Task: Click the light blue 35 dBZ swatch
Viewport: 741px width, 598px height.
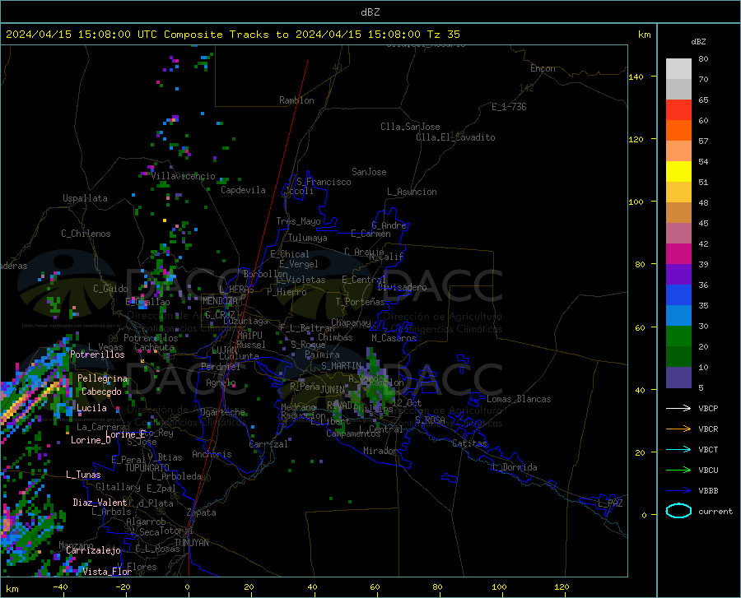Action: 678,316
